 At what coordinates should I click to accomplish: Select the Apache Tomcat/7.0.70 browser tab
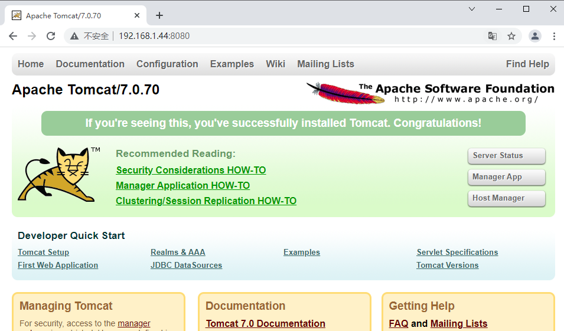click(76, 15)
